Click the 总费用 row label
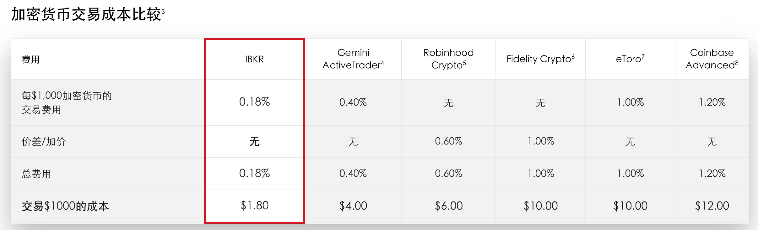Screen dimensions: 758x230 [x=36, y=174]
